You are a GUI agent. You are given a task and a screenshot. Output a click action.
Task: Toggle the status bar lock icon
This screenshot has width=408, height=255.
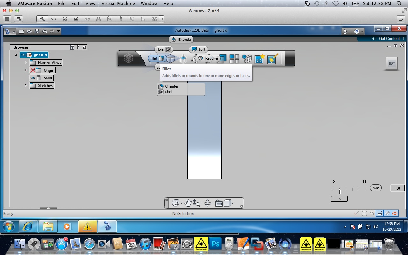pos(372,213)
